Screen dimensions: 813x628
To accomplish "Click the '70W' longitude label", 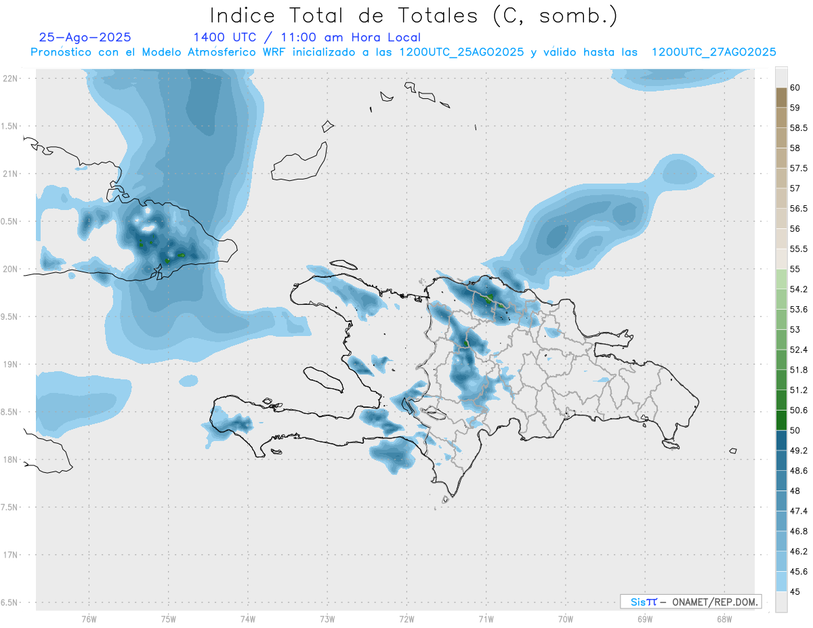I will [566, 619].
